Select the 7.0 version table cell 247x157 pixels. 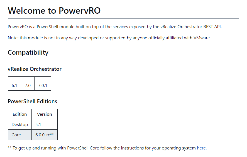point(28,86)
